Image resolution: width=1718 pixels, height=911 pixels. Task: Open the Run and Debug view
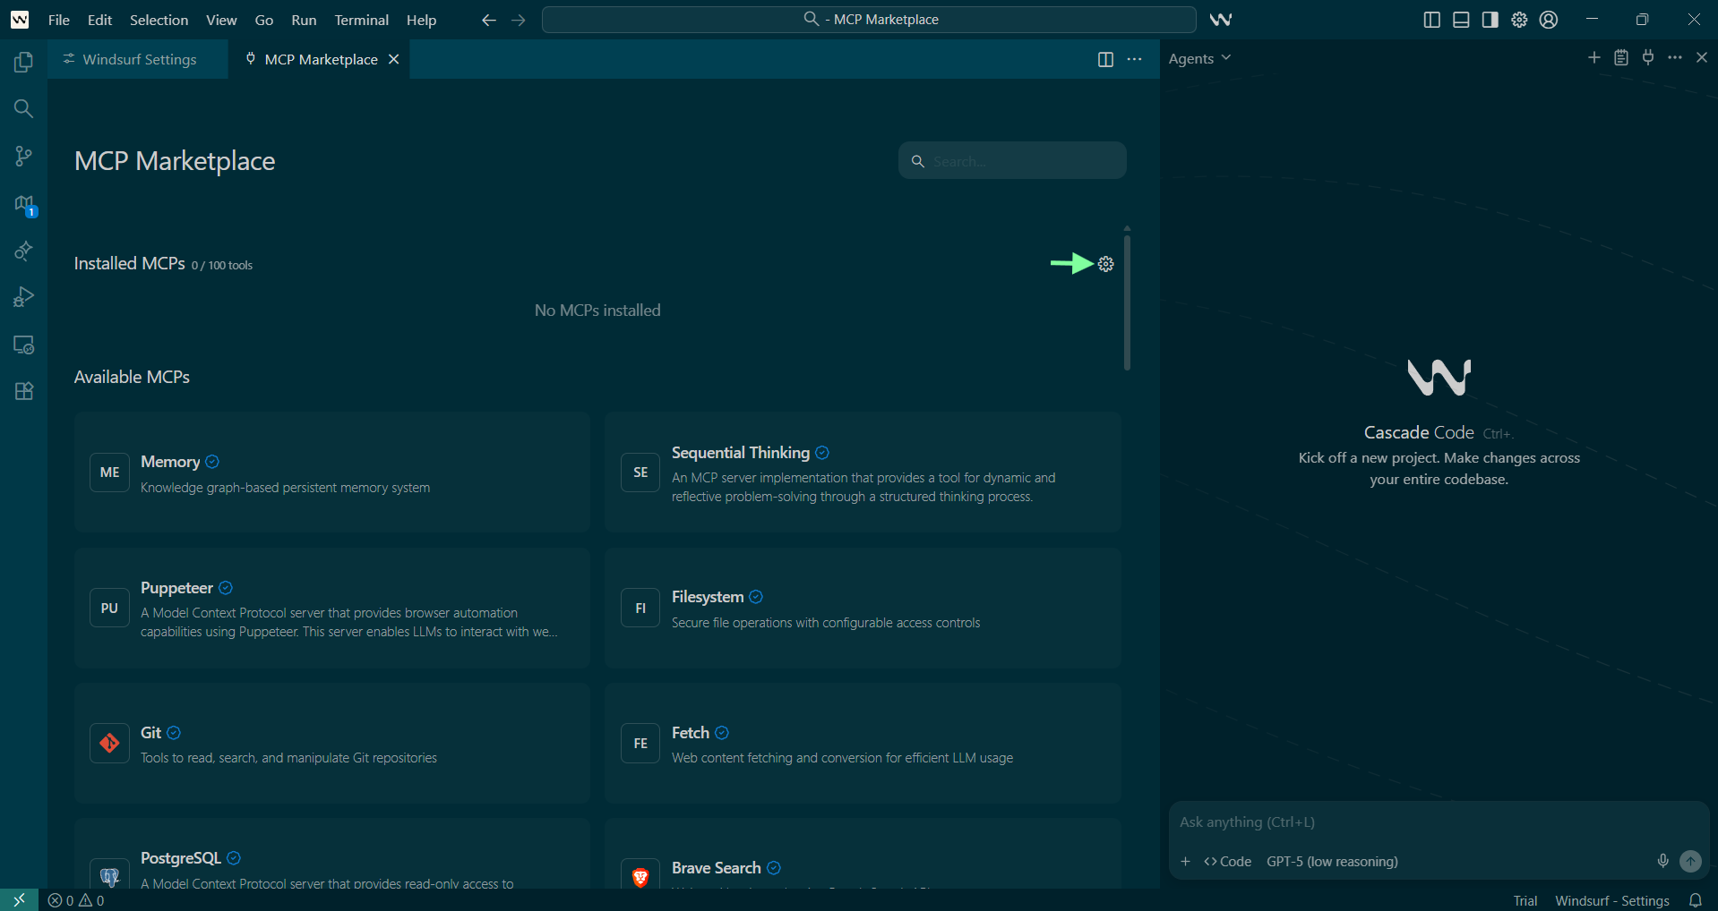[x=24, y=296]
